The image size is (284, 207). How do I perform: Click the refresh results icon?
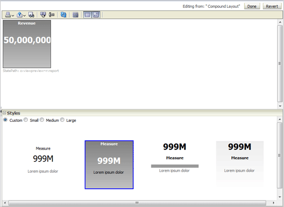[x=63, y=14]
